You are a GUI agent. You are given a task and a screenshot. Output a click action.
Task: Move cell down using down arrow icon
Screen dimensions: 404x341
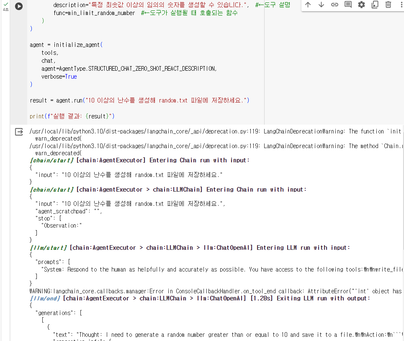tap(321, 5)
